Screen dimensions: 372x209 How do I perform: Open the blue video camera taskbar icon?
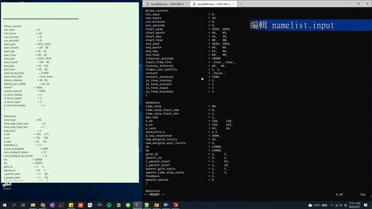coord(166,205)
